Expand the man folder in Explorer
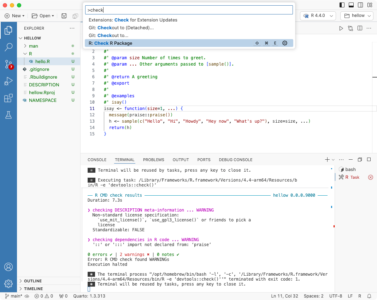The height and width of the screenshot is (300, 377). [33, 46]
